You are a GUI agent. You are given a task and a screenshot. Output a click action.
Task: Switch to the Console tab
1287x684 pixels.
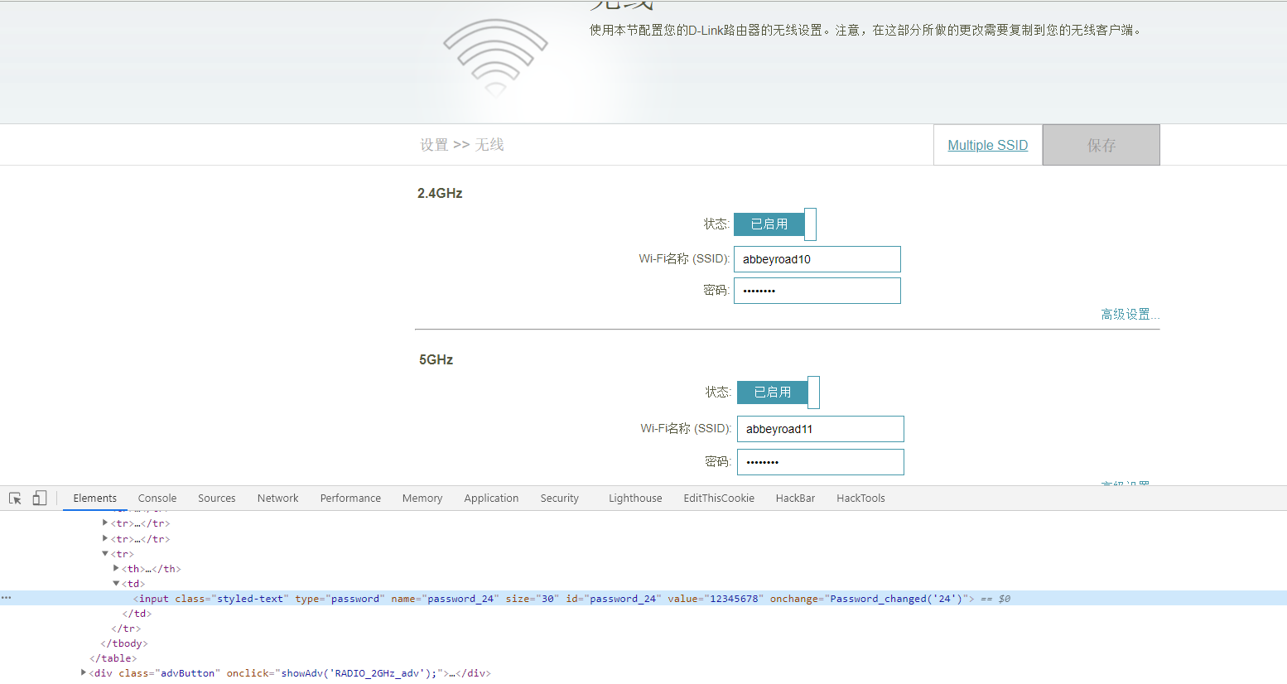tap(157, 499)
